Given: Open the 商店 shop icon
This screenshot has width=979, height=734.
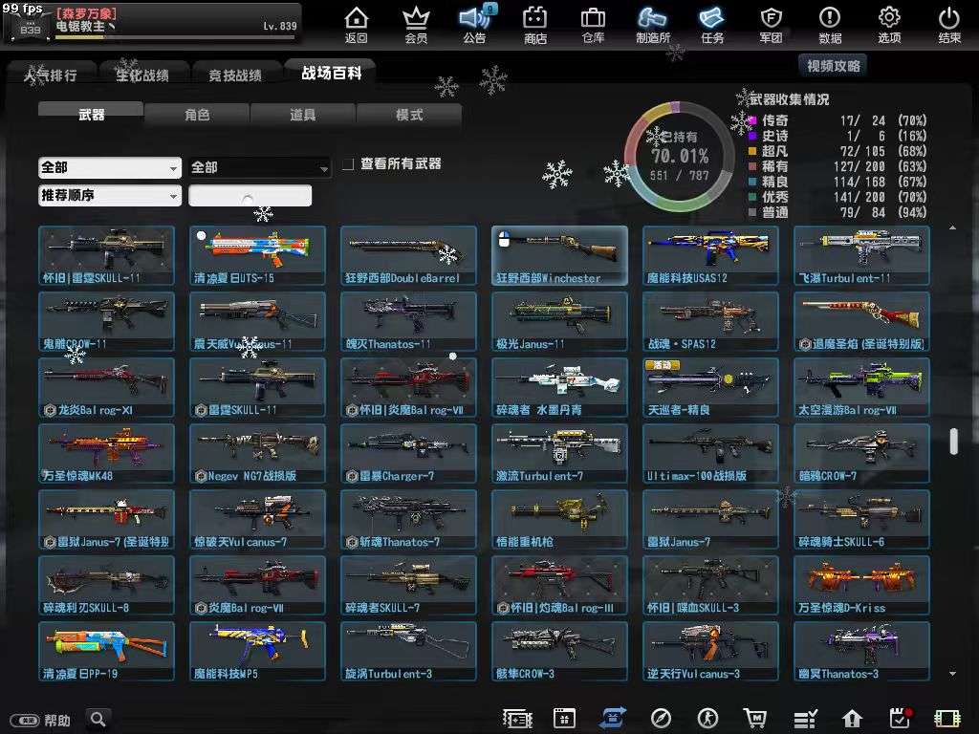Looking at the screenshot, I should (534, 24).
